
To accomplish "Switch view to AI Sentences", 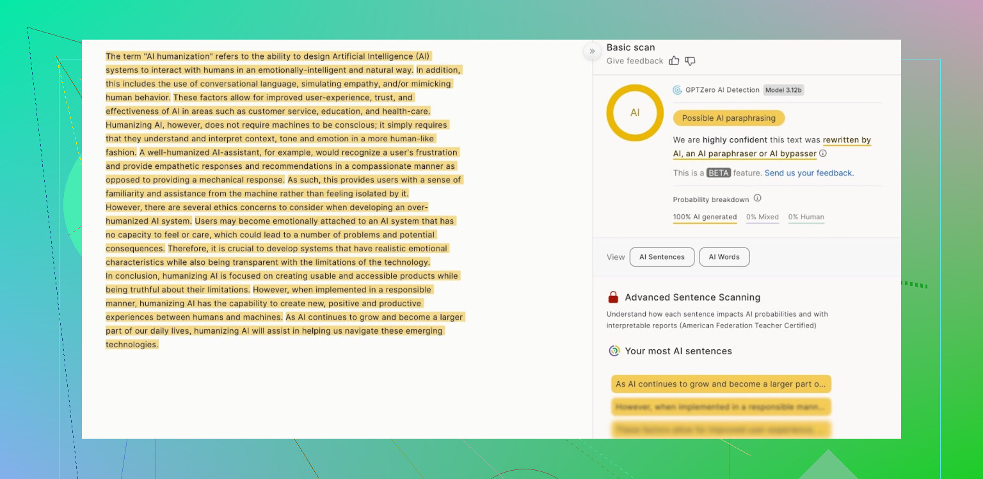I will 662,257.
